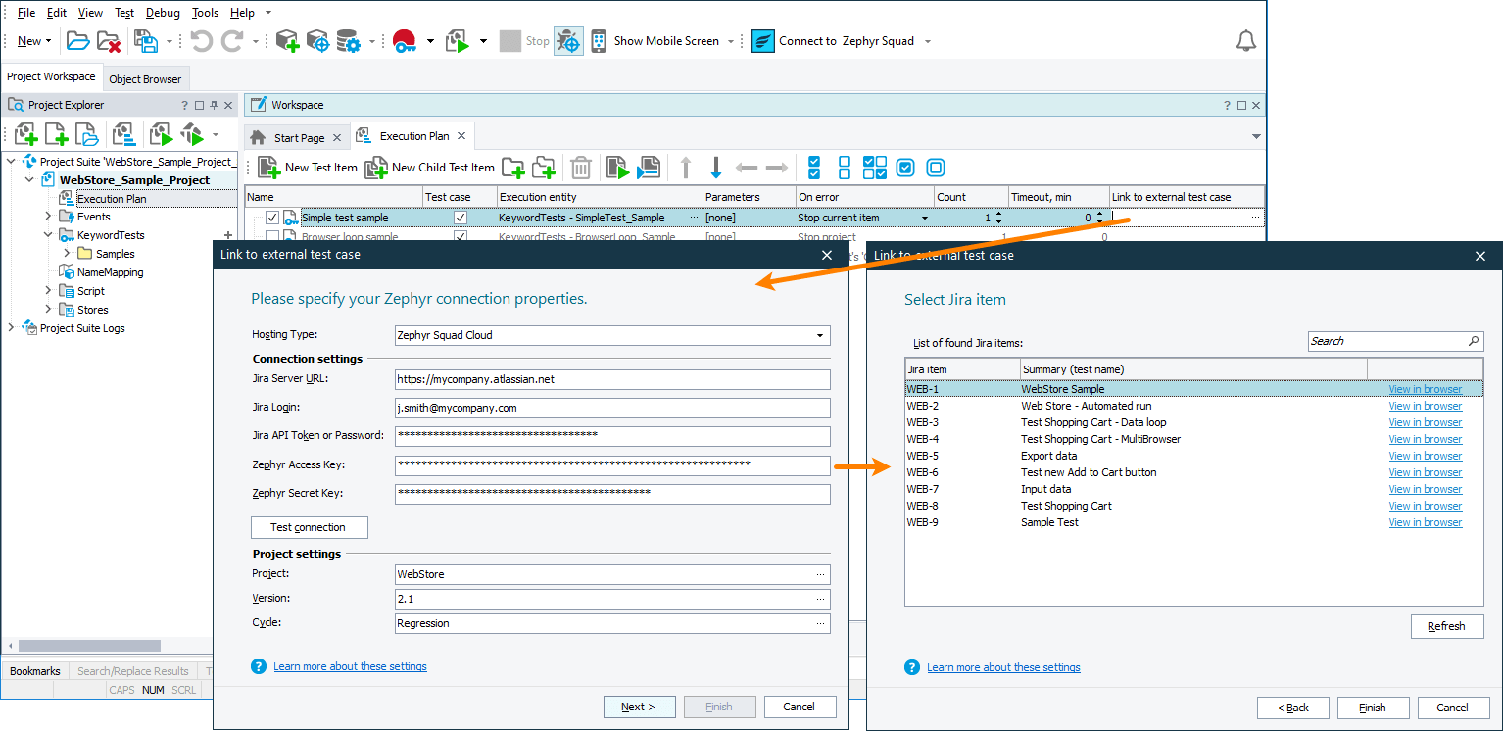Increase the Count value with the stepper
The image size is (1503, 732).
coord(999,213)
